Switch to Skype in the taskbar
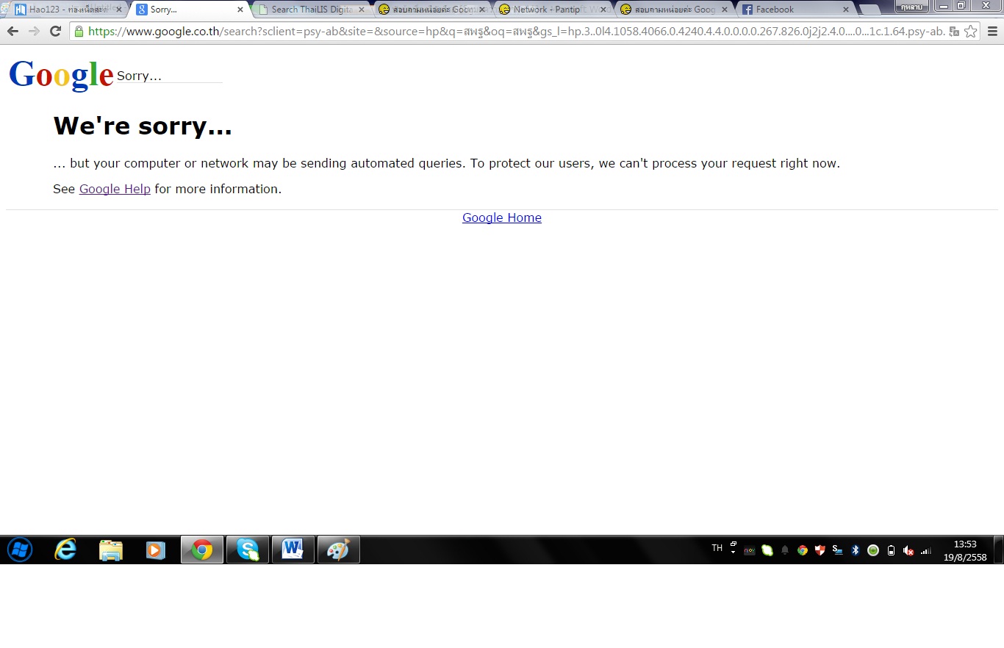 coord(248,550)
